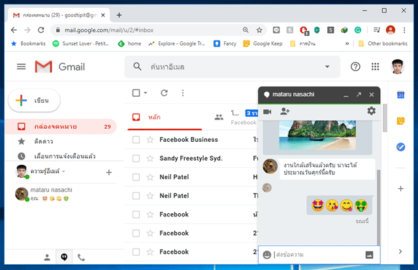418x270 pixels.
Task: Open the Google account profile picture in Gmail
Action: [398, 67]
